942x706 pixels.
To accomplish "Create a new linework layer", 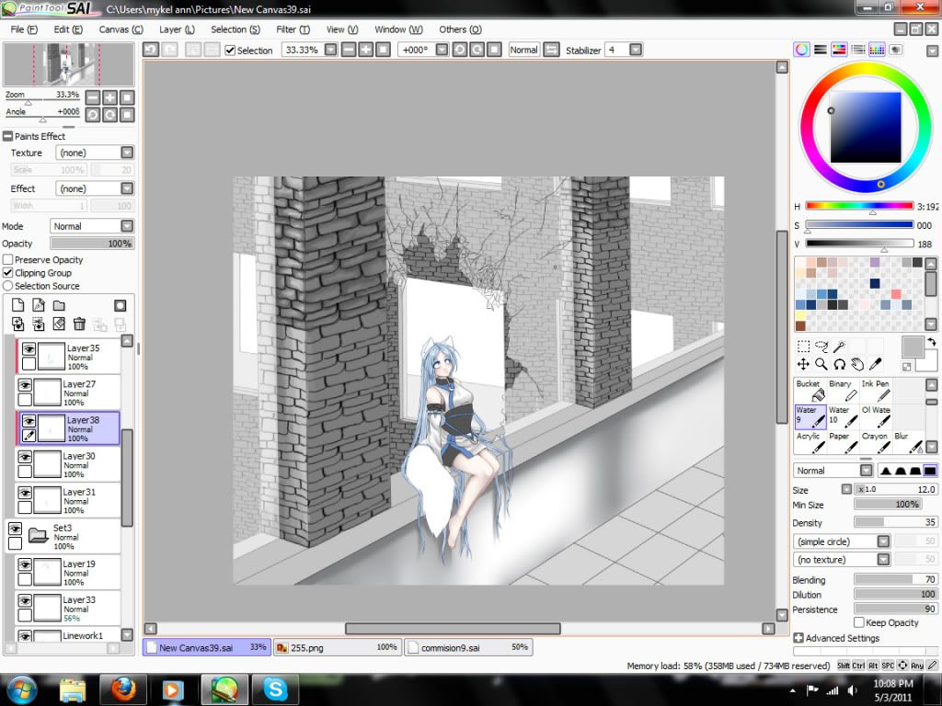I will (x=39, y=305).
